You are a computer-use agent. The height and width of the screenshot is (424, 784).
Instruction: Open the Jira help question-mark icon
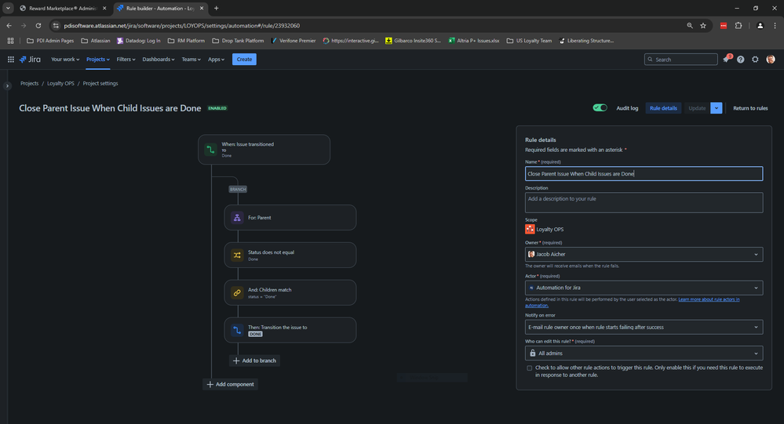[x=741, y=60]
